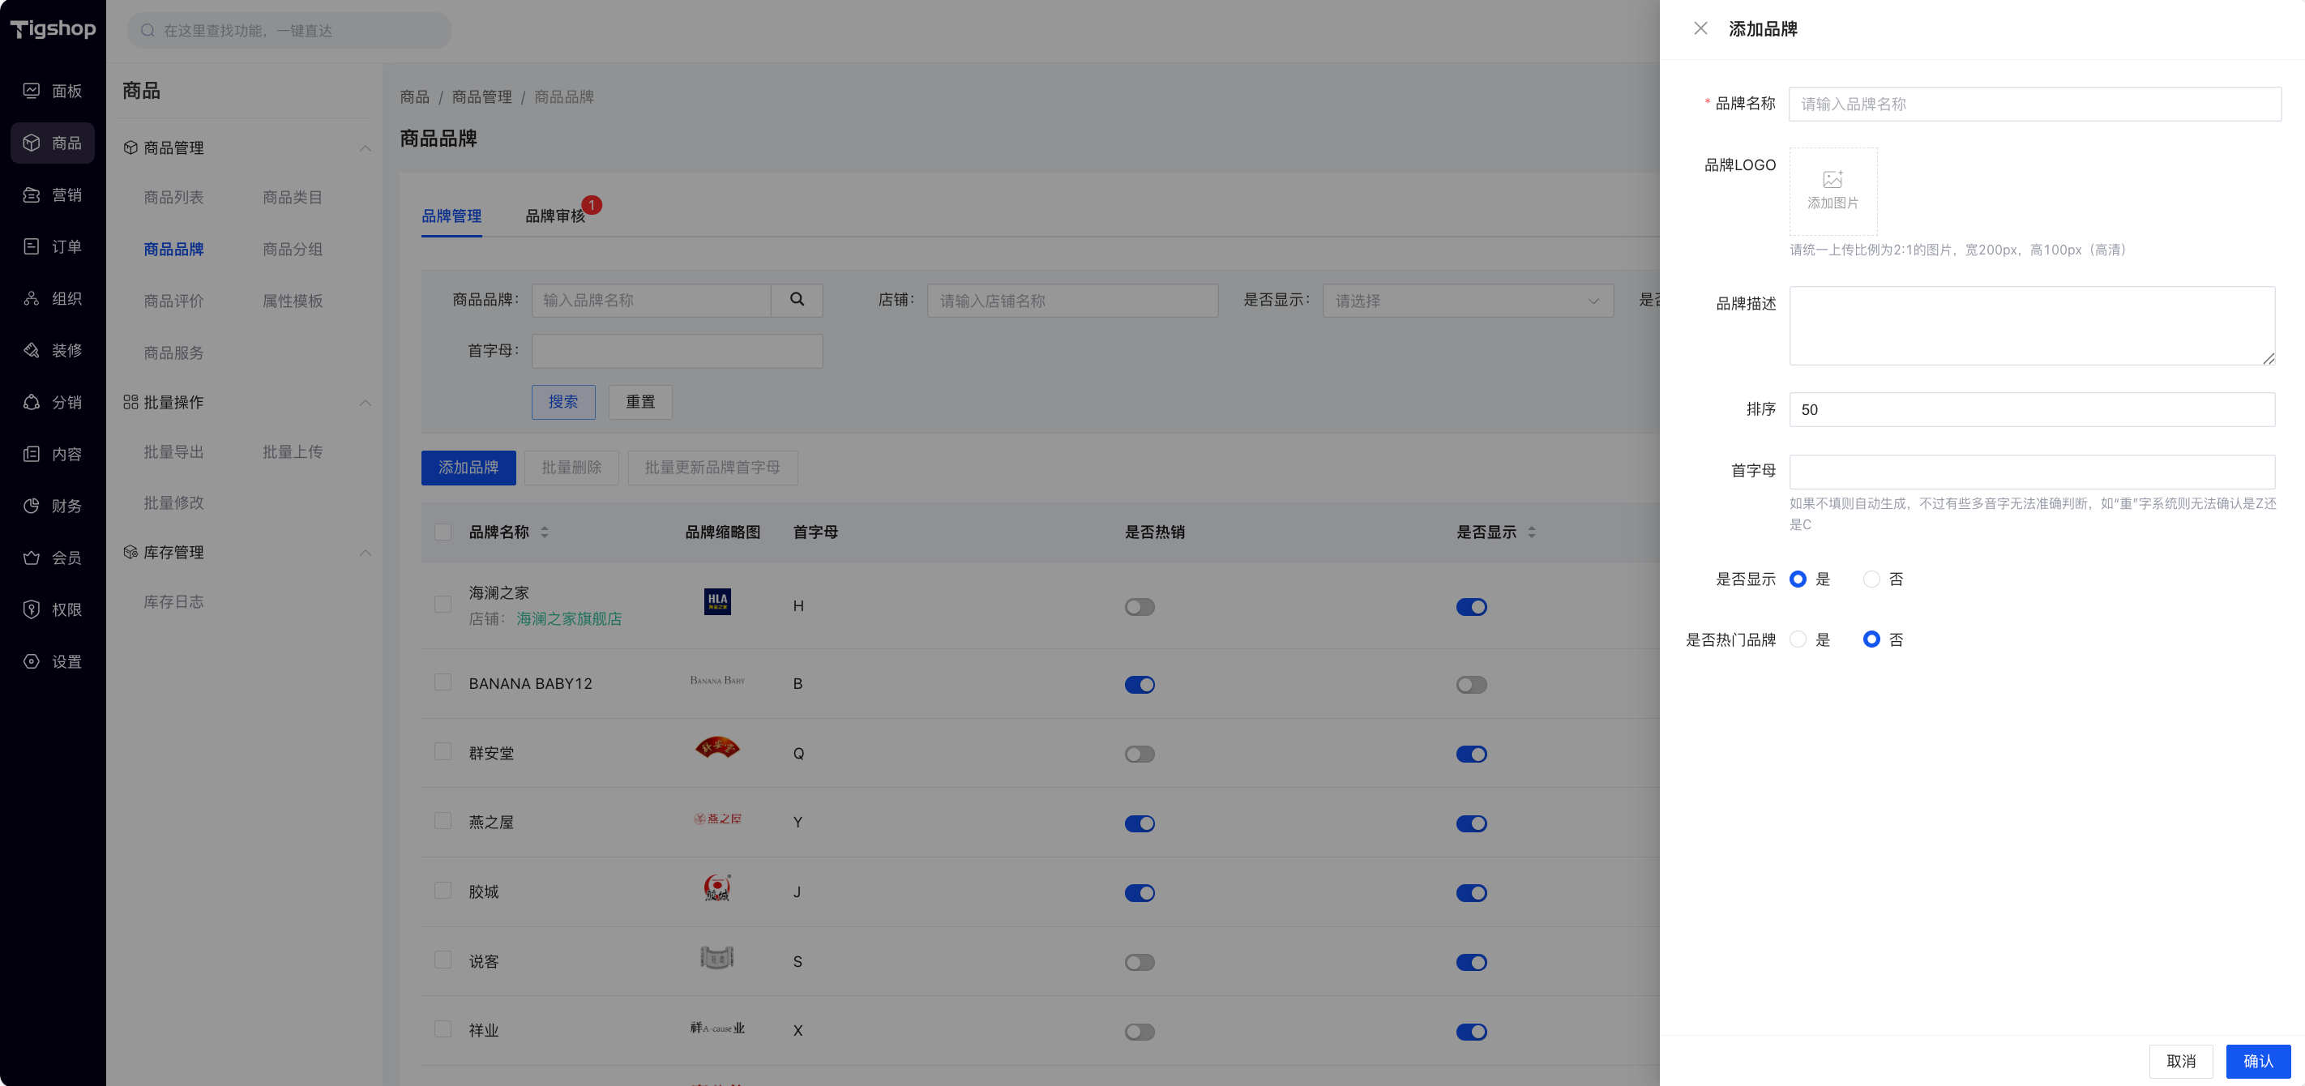This screenshot has width=2305, height=1086.
Task: Close the 添加品牌 drawer with the X
Action: click(1700, 28)
